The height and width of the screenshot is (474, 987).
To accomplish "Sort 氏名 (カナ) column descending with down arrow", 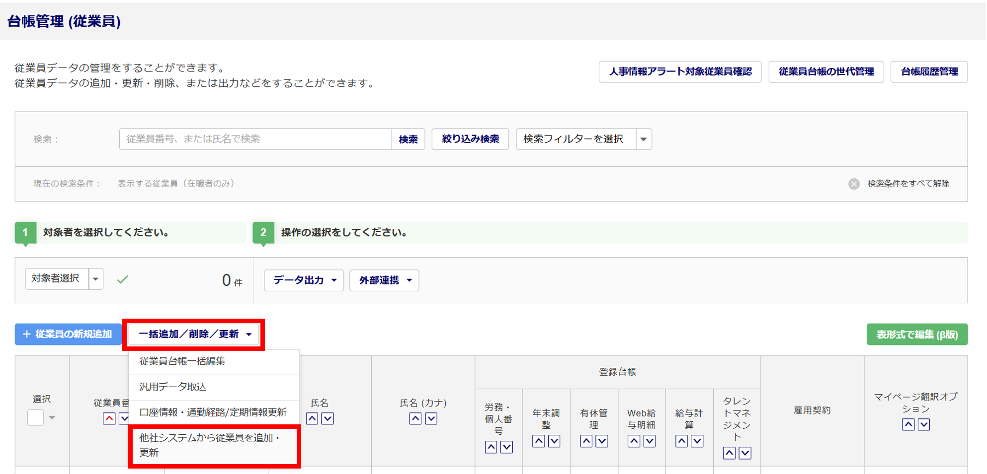I will click(x=431, y=418).
